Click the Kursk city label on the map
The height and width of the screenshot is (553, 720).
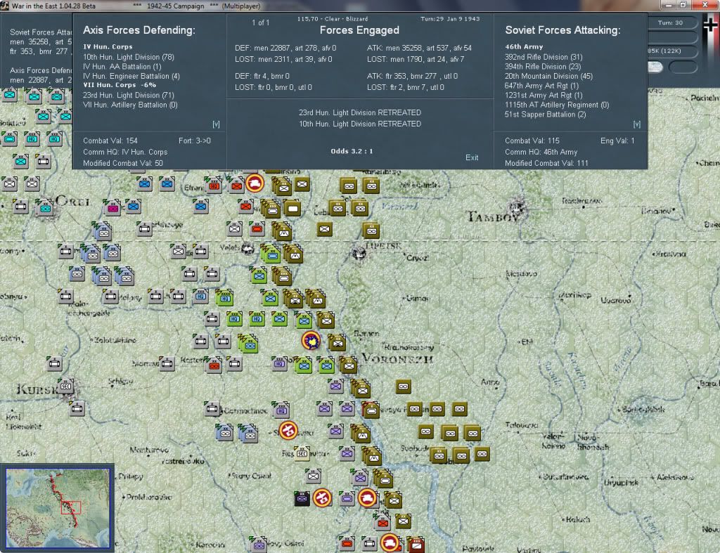tap(37, 390)
